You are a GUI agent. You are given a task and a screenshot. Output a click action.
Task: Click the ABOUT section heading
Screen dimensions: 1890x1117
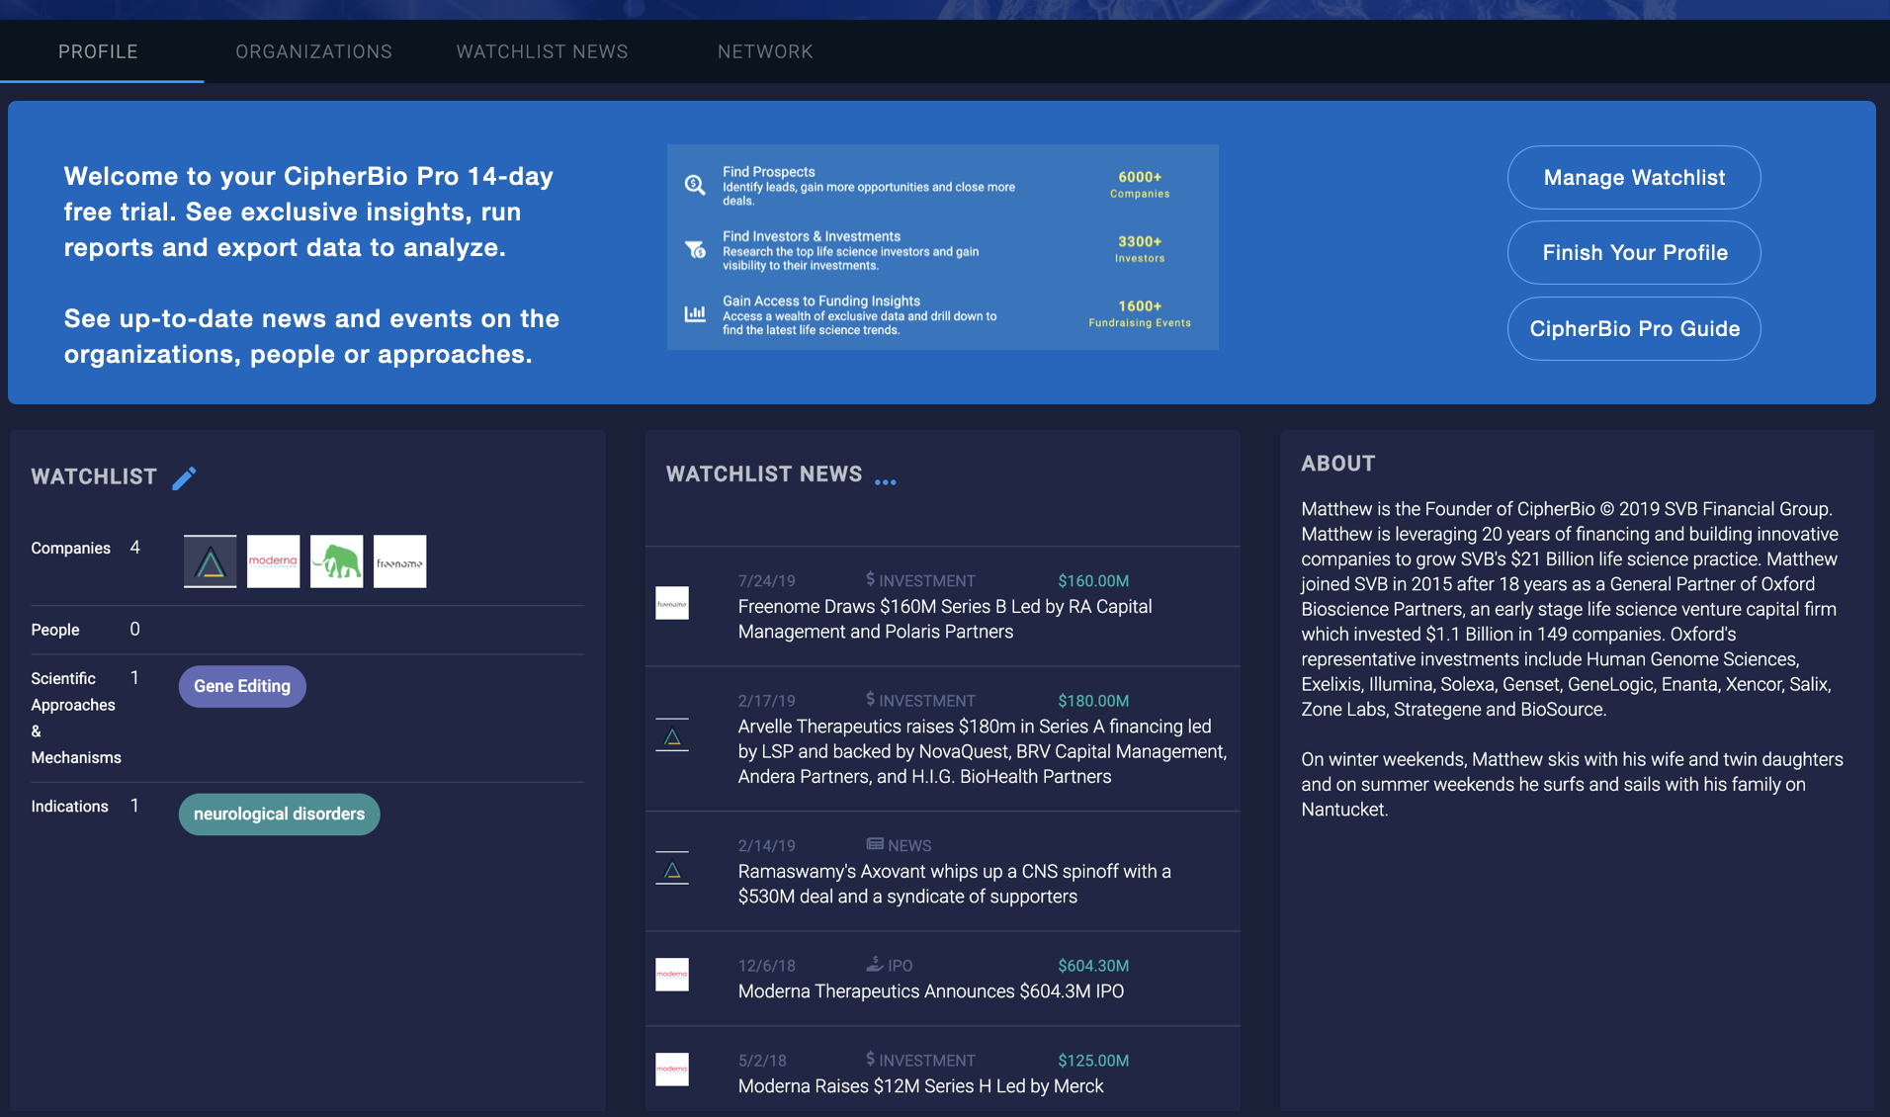point(1337,464)
